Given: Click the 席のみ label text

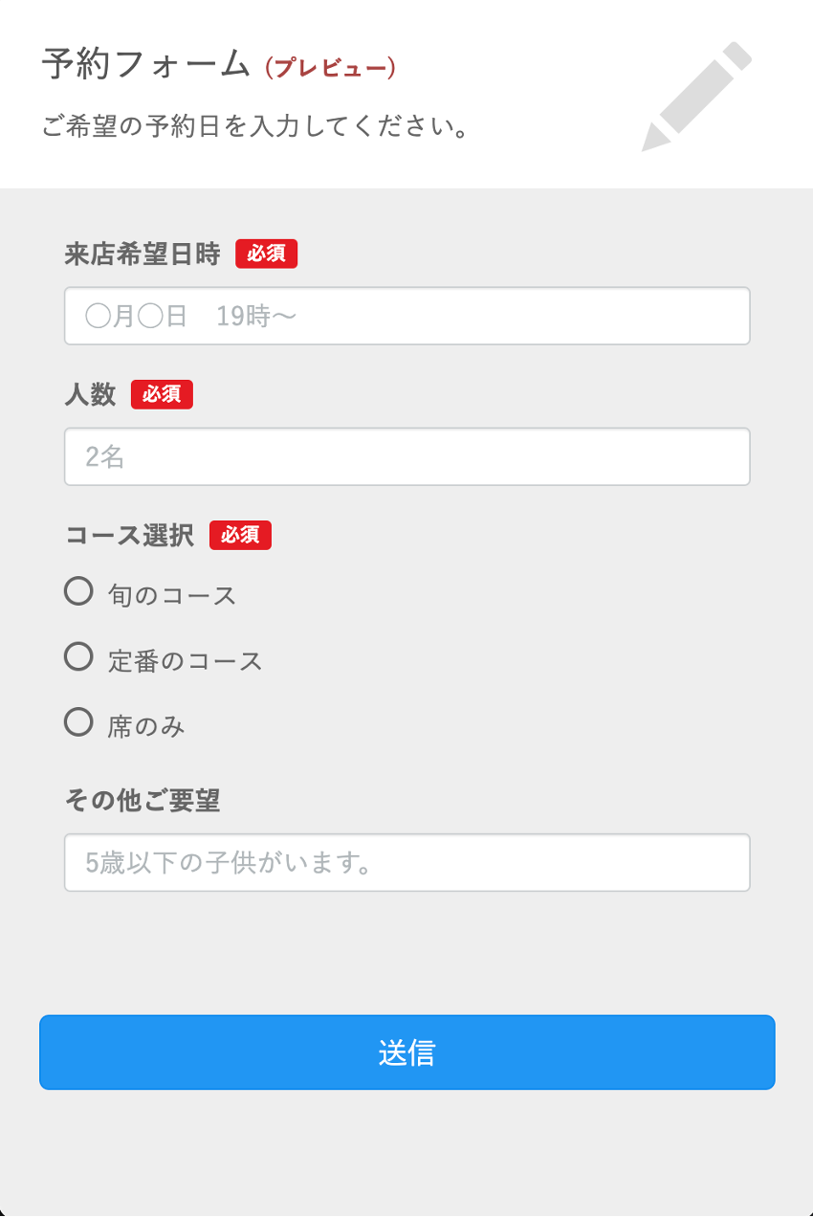Looking at the screenshot, I should coord(146,726).
